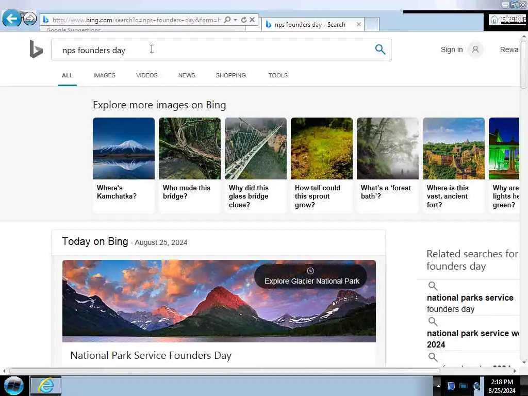Click the horizontal scrollbar right arrow
The image size is (528, 396).
pyautogui.click(x=515, y=371)
